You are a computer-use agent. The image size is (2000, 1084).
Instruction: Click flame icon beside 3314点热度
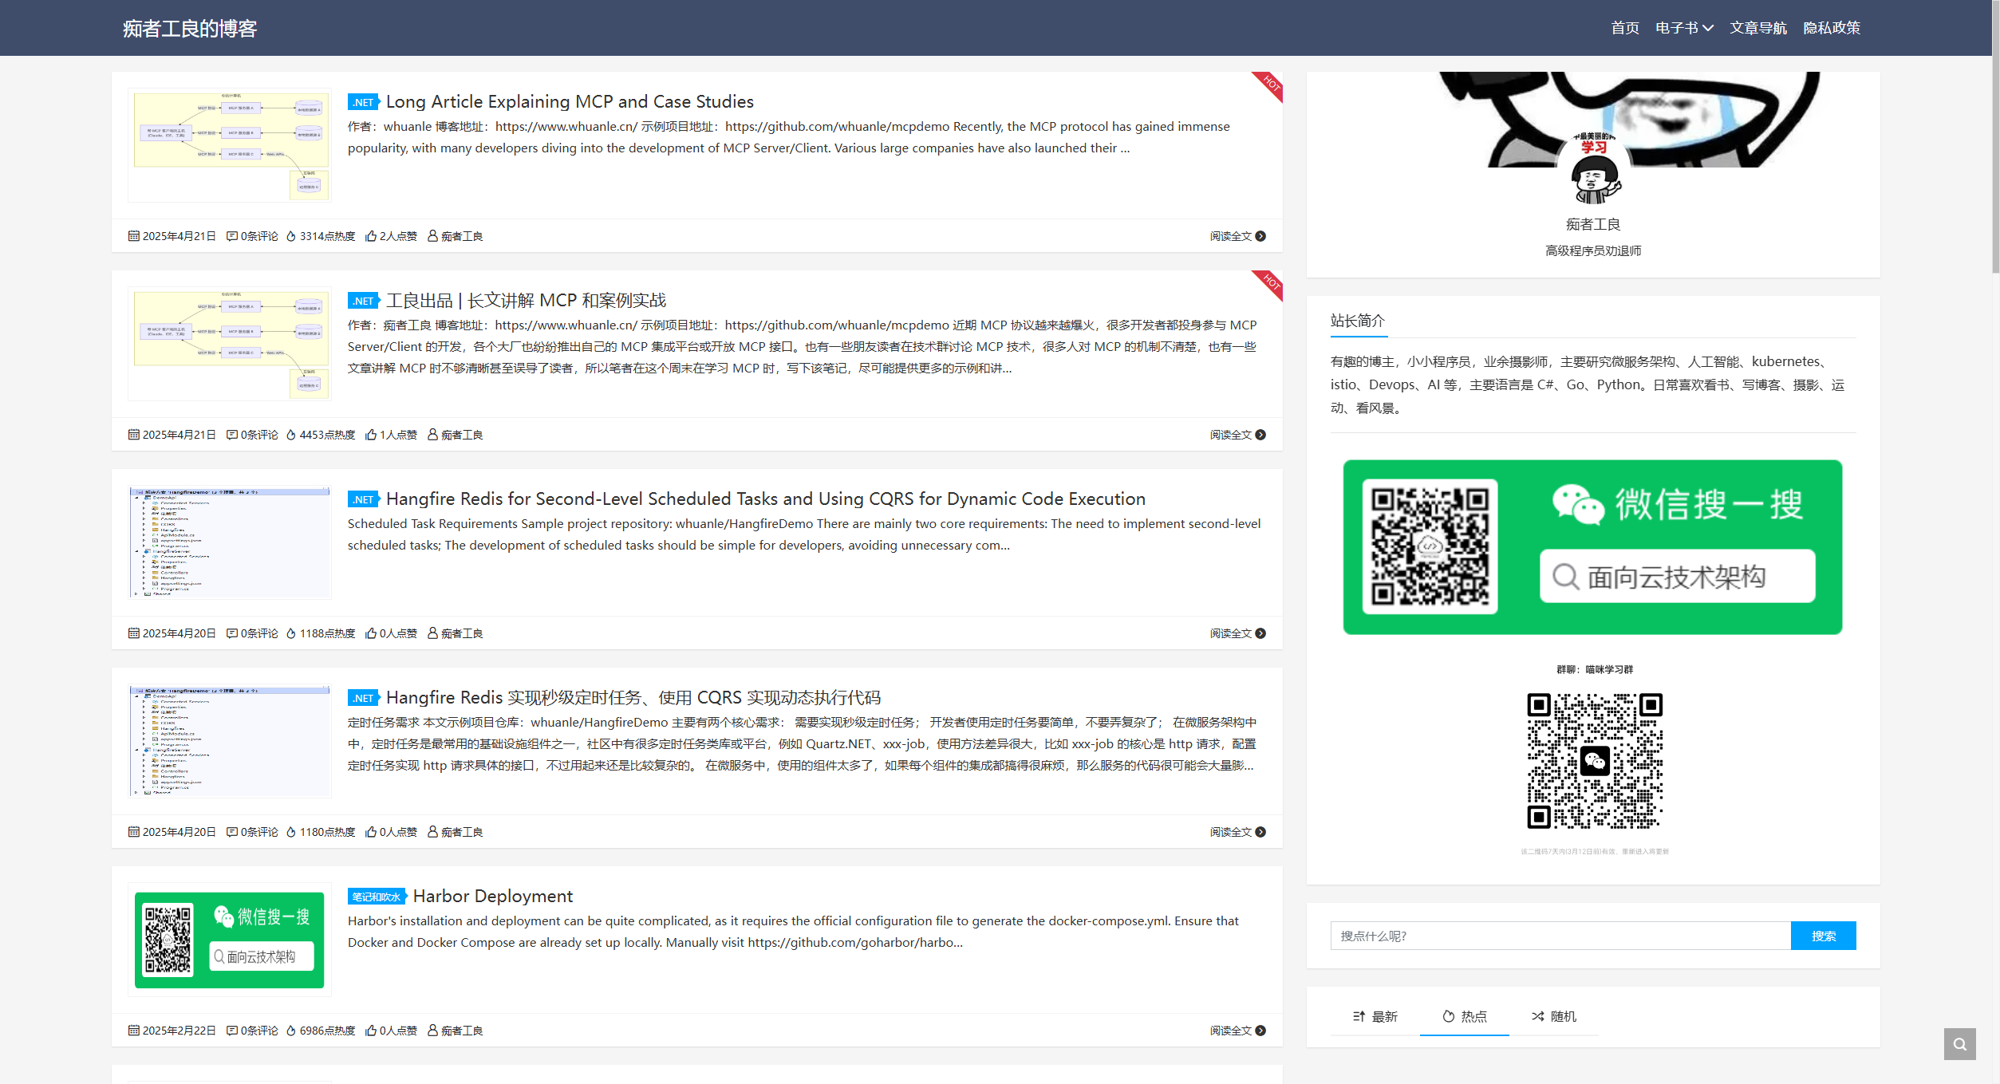tap(291, 236)
